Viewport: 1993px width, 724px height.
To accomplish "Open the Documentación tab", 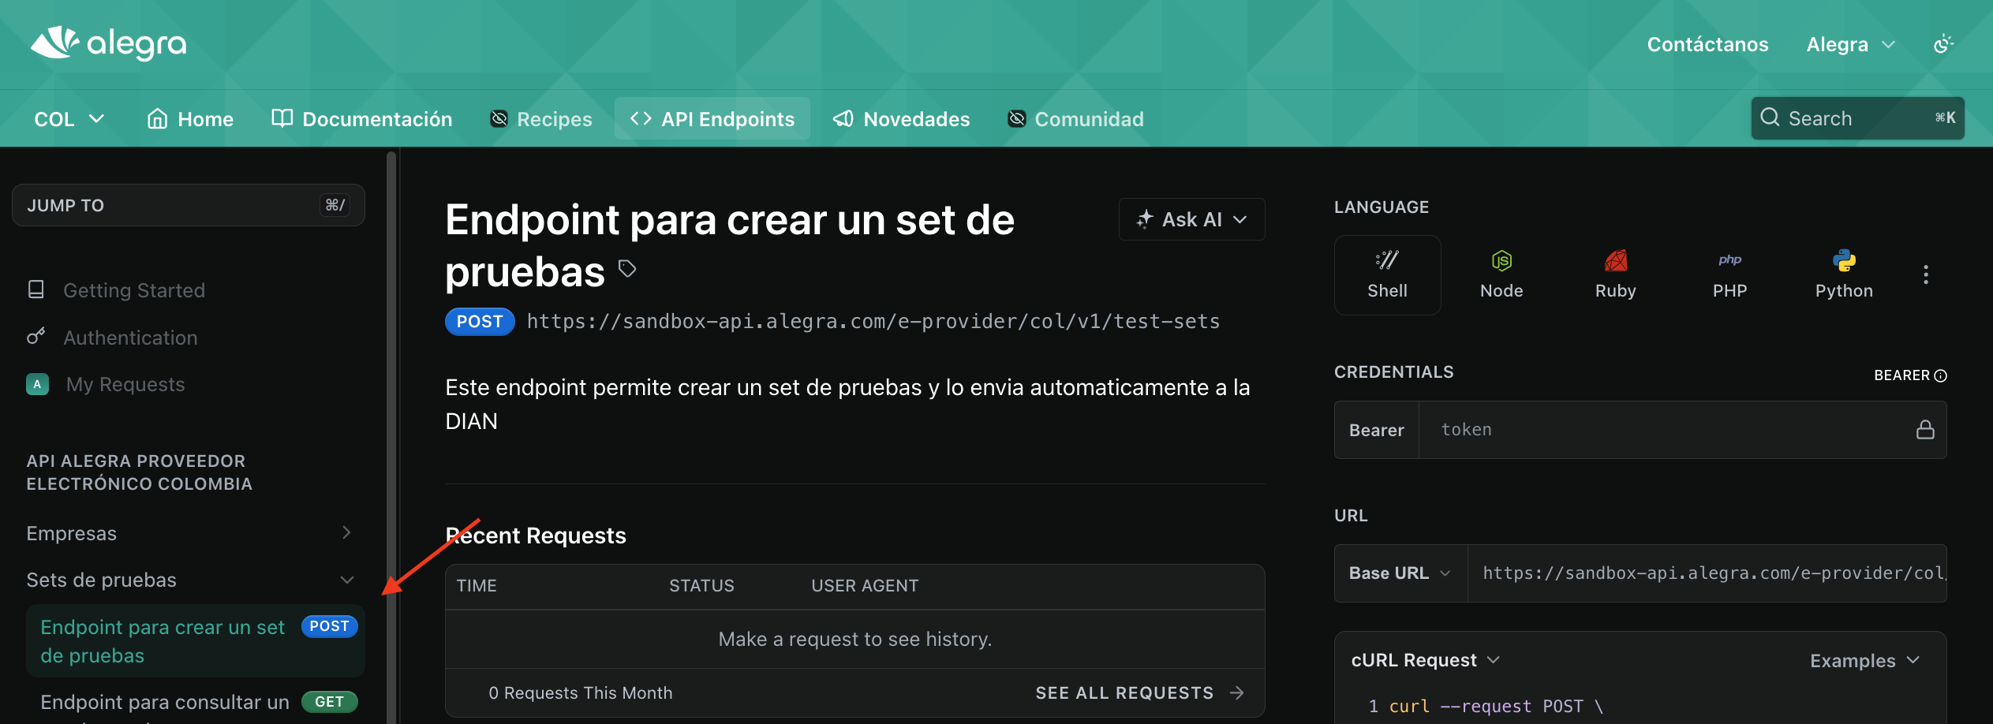I will [362, 119].
